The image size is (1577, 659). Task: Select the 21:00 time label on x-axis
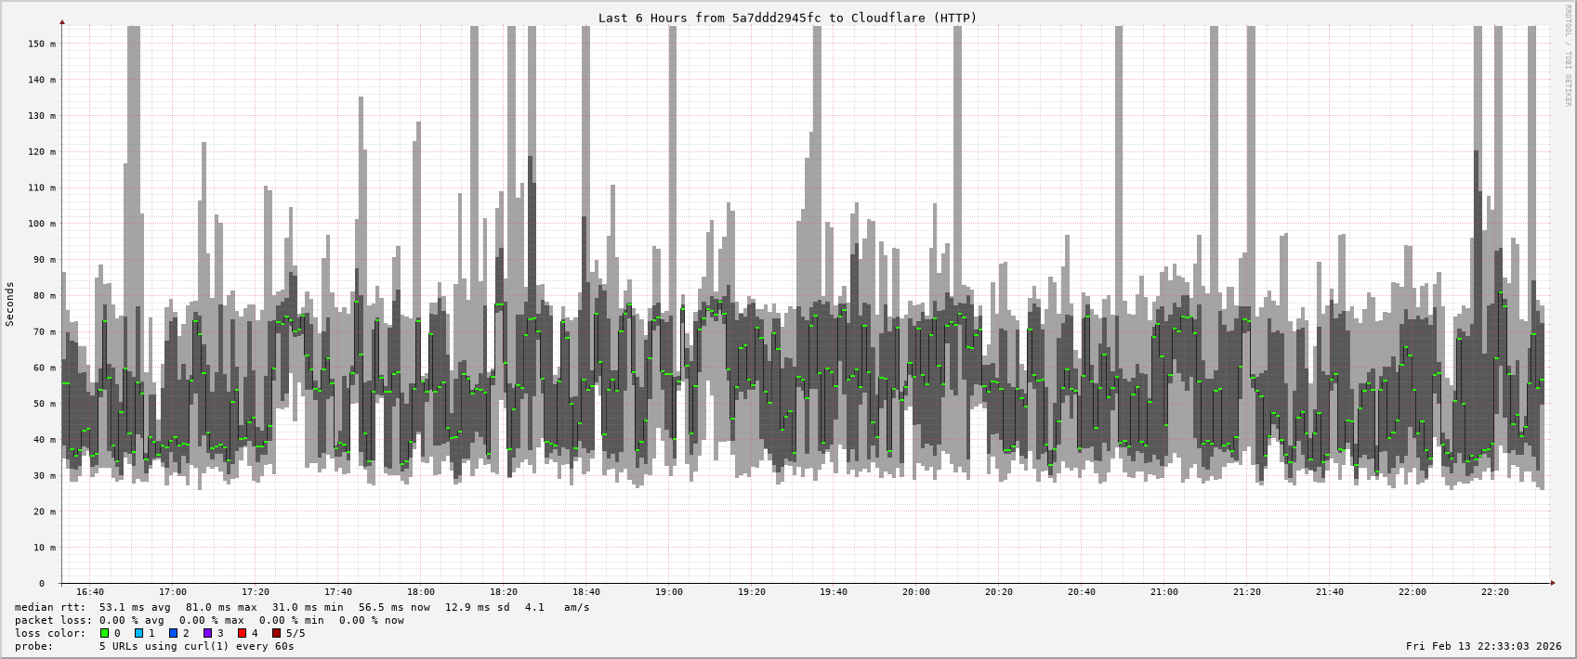1163,592
